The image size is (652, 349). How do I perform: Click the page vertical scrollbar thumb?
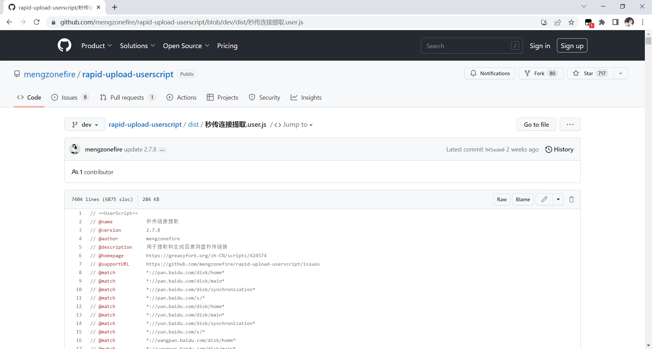(648, 41)
